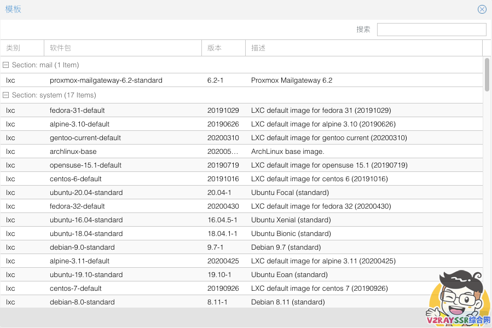
Task: Choose the centos-6-default template
Action: (76, 179)
